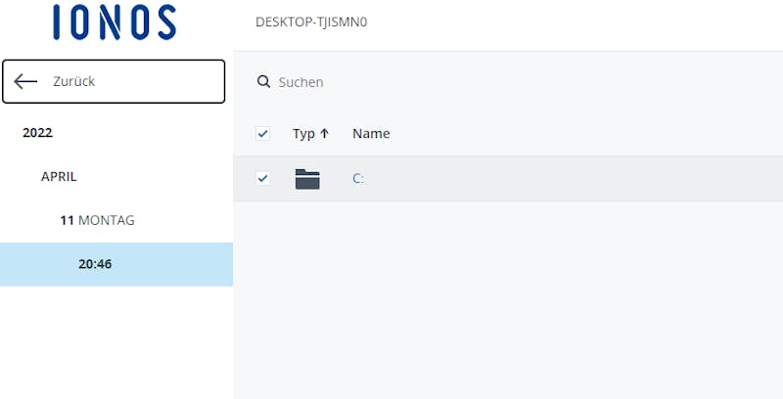Go back using the Zurück button
The height and width of the screenshot is (399, 783).
(114, 81)
